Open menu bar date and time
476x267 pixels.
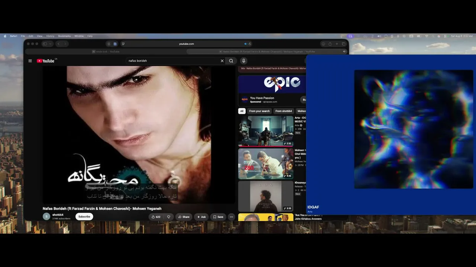coord(461,36)
